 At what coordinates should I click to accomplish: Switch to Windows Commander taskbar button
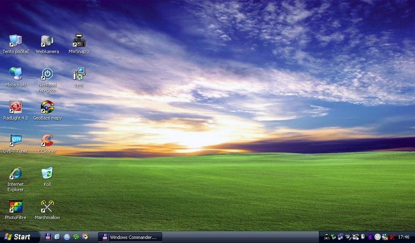(130, 237)
